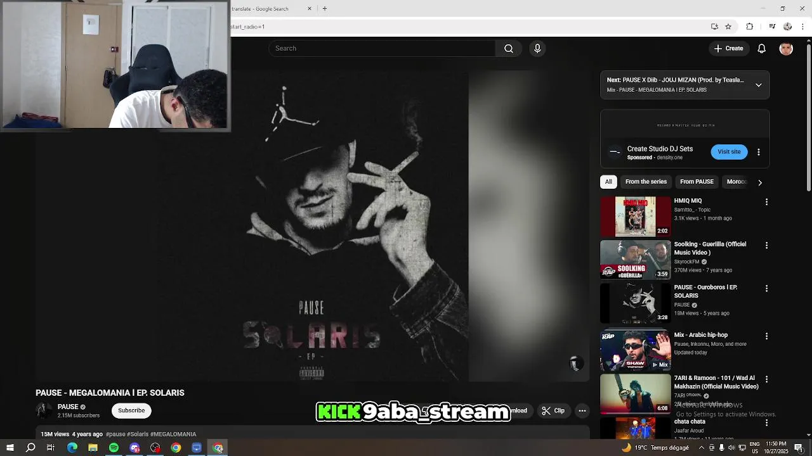Launch Microsoft Edge from taskbar
The width and height of the screenshot is (812, 456).
pos(72,448)
